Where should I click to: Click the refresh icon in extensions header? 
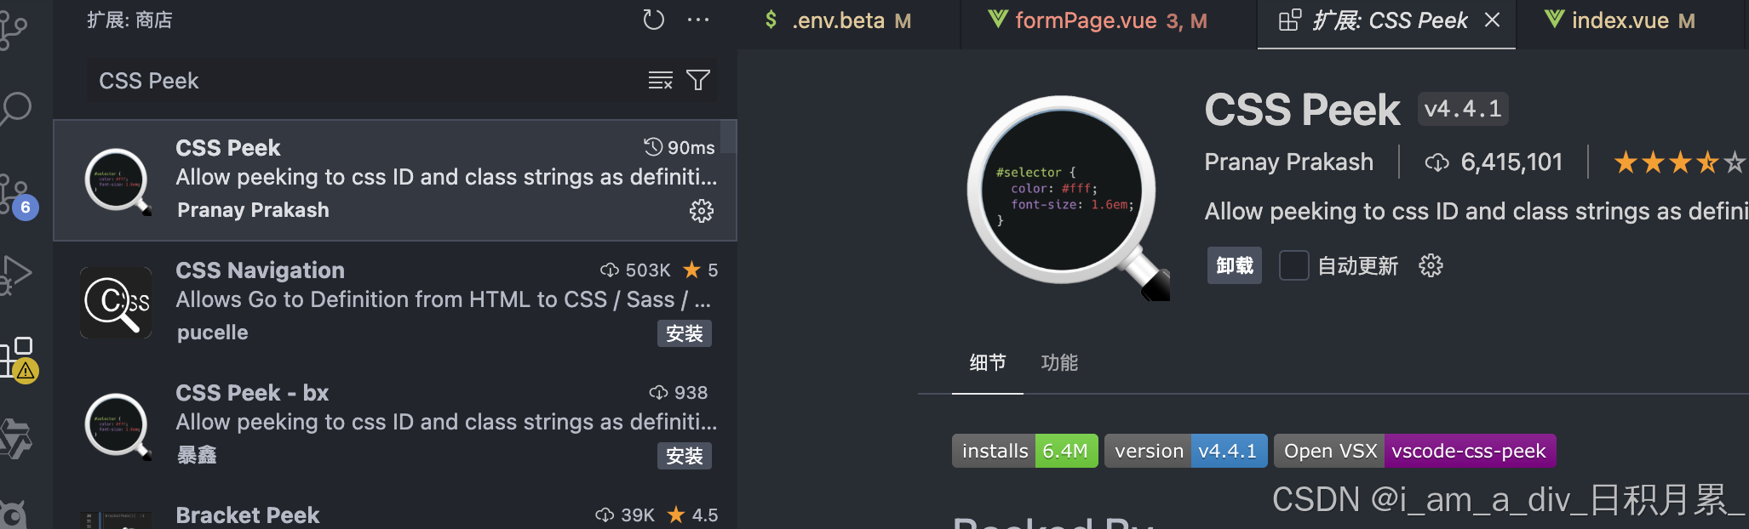[x=653, y=20]
